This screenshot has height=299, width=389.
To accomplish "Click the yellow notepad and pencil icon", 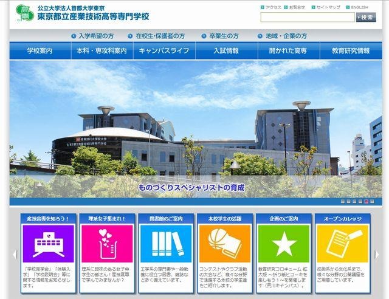I will pos(343,244).
